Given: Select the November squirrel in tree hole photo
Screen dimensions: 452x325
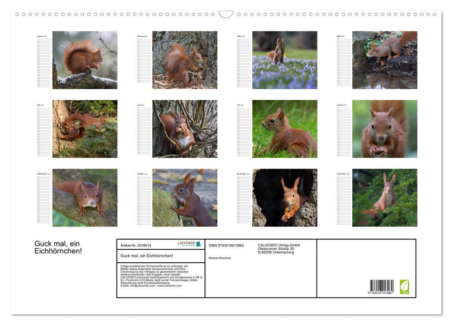Looking at the screenshot, I should 284,198.
